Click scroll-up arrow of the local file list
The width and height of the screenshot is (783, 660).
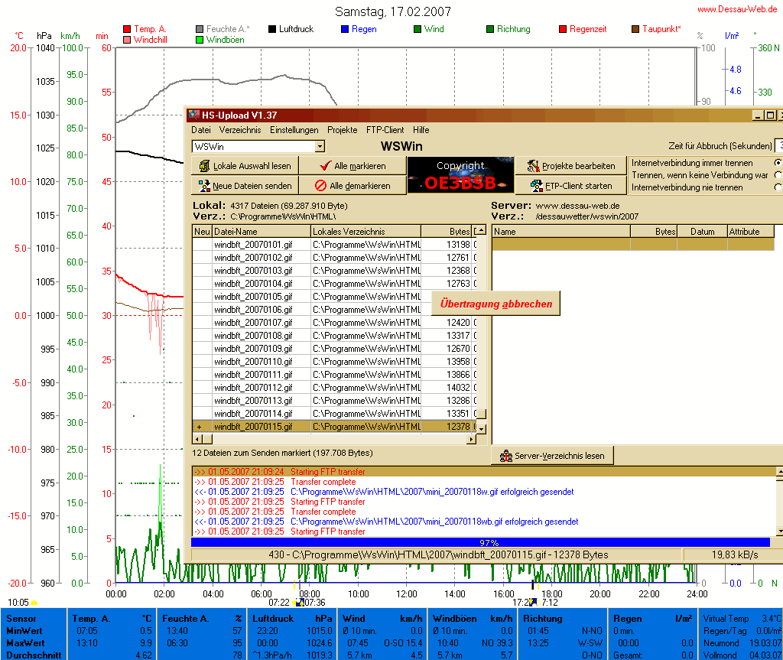tap(481, 231)
